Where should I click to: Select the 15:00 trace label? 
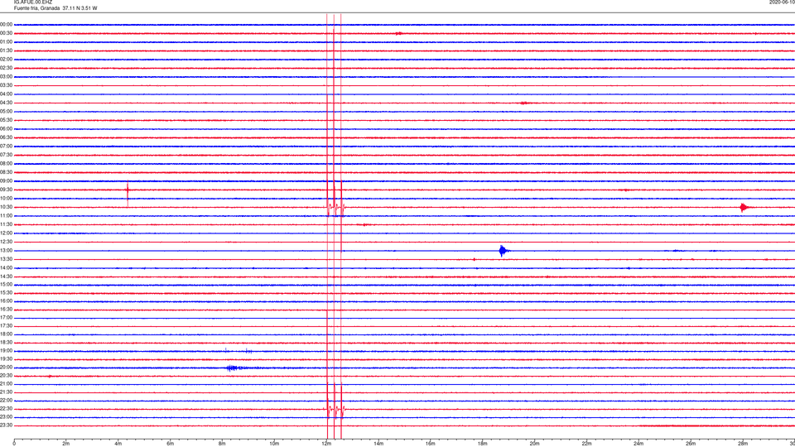(x=7, y=285)
